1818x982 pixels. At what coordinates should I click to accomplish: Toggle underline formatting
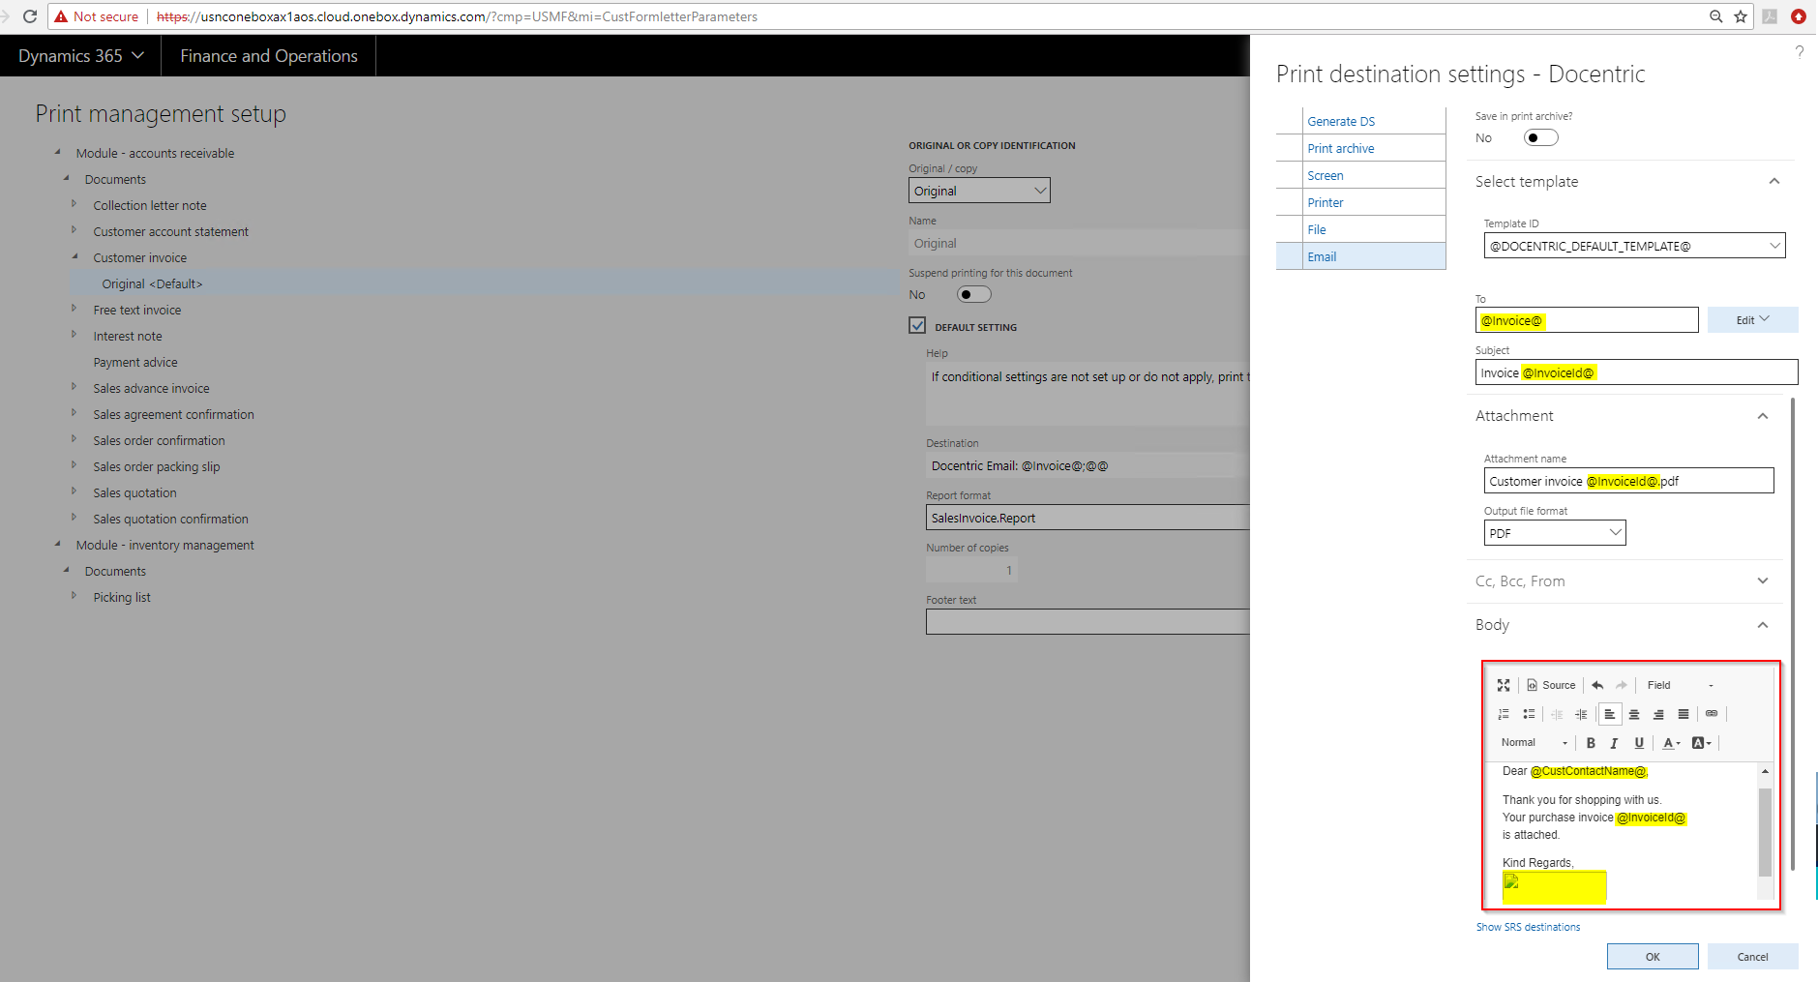click(x=1639, y=743)
